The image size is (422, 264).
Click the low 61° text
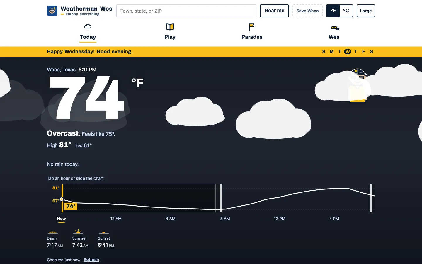click(x=84, y=145)
